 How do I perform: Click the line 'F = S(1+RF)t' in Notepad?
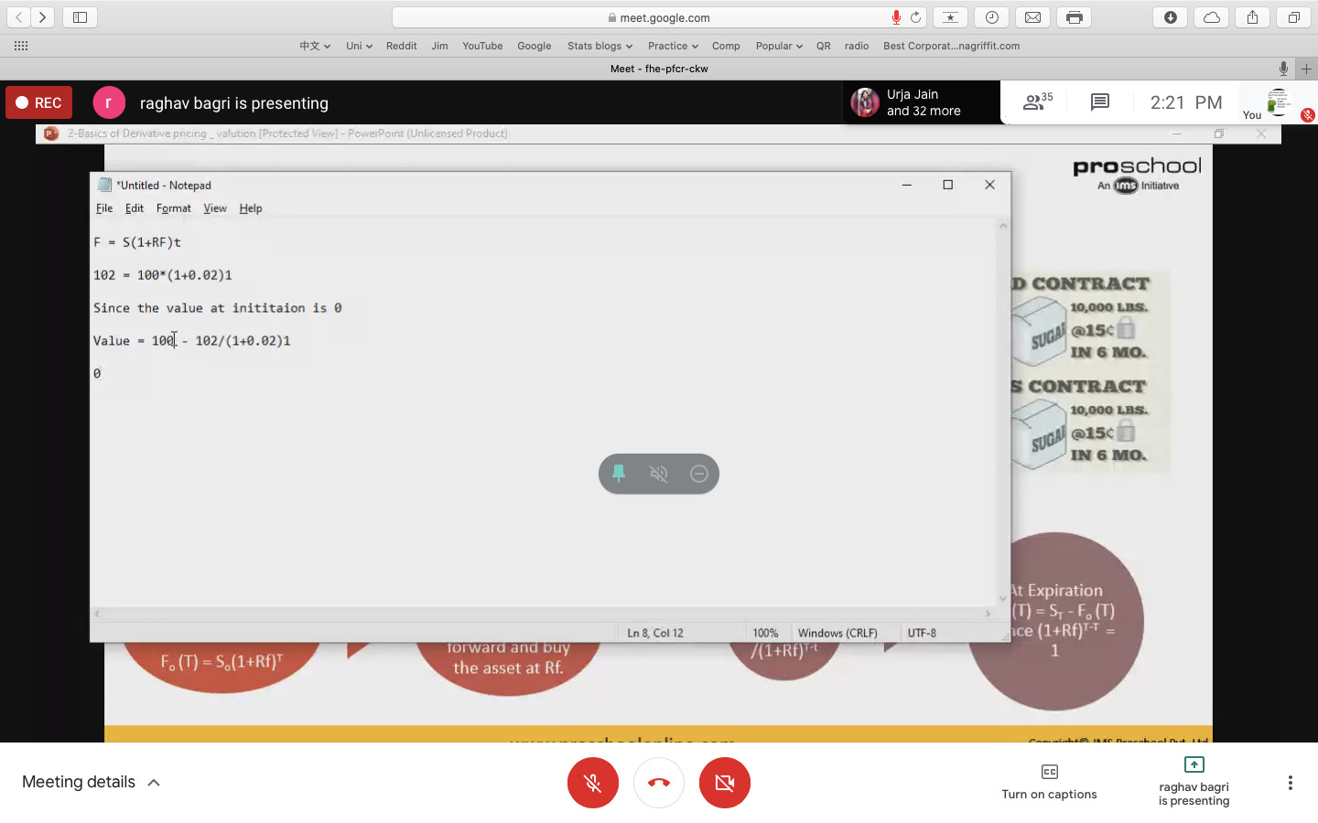point(137,242)
